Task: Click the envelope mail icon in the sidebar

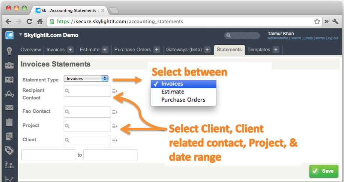Action: point(9,108)
